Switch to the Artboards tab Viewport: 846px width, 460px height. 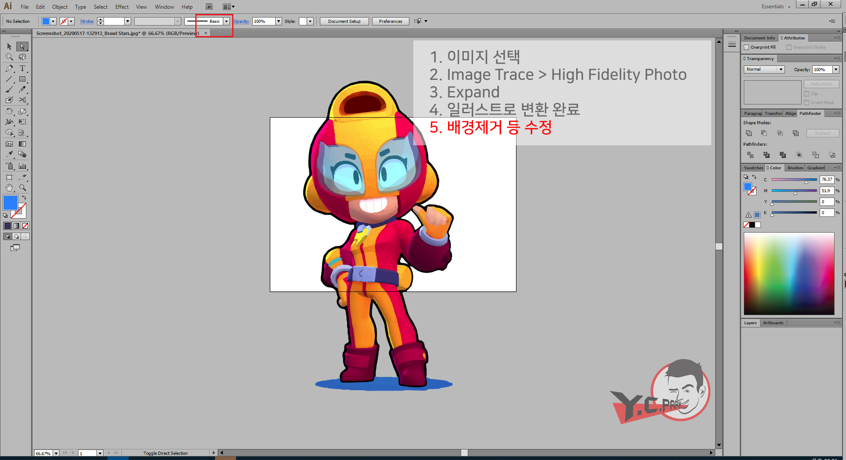[x=773, y=323]
